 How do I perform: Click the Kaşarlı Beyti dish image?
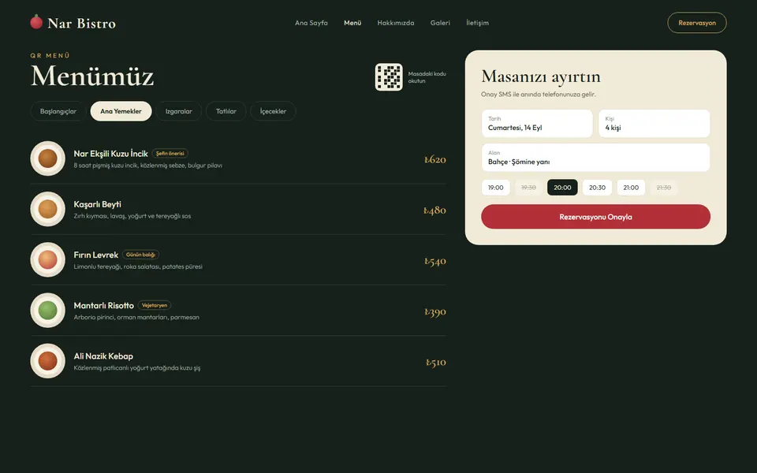48,209
